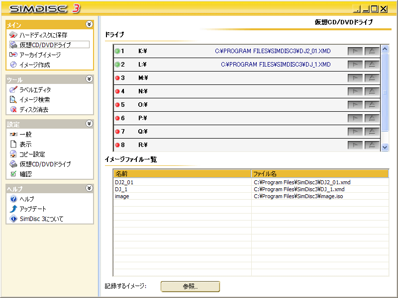This screenshot has width=398, height=298.
Task: Click the red status indicator of drive 5
Action: 117,105
